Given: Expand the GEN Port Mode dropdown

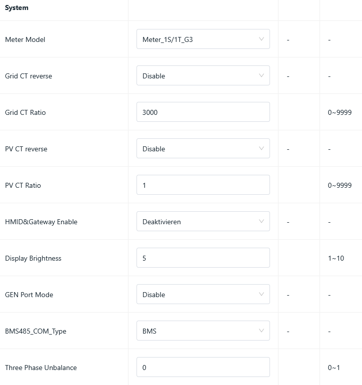Looking at the screenshot, I should point(202,295).
